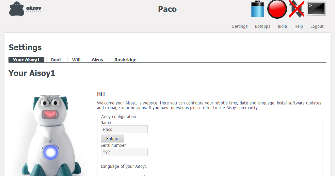335x176 pixels.
Task: Switch to the Boot tab
Action: (x=56, y=60)
